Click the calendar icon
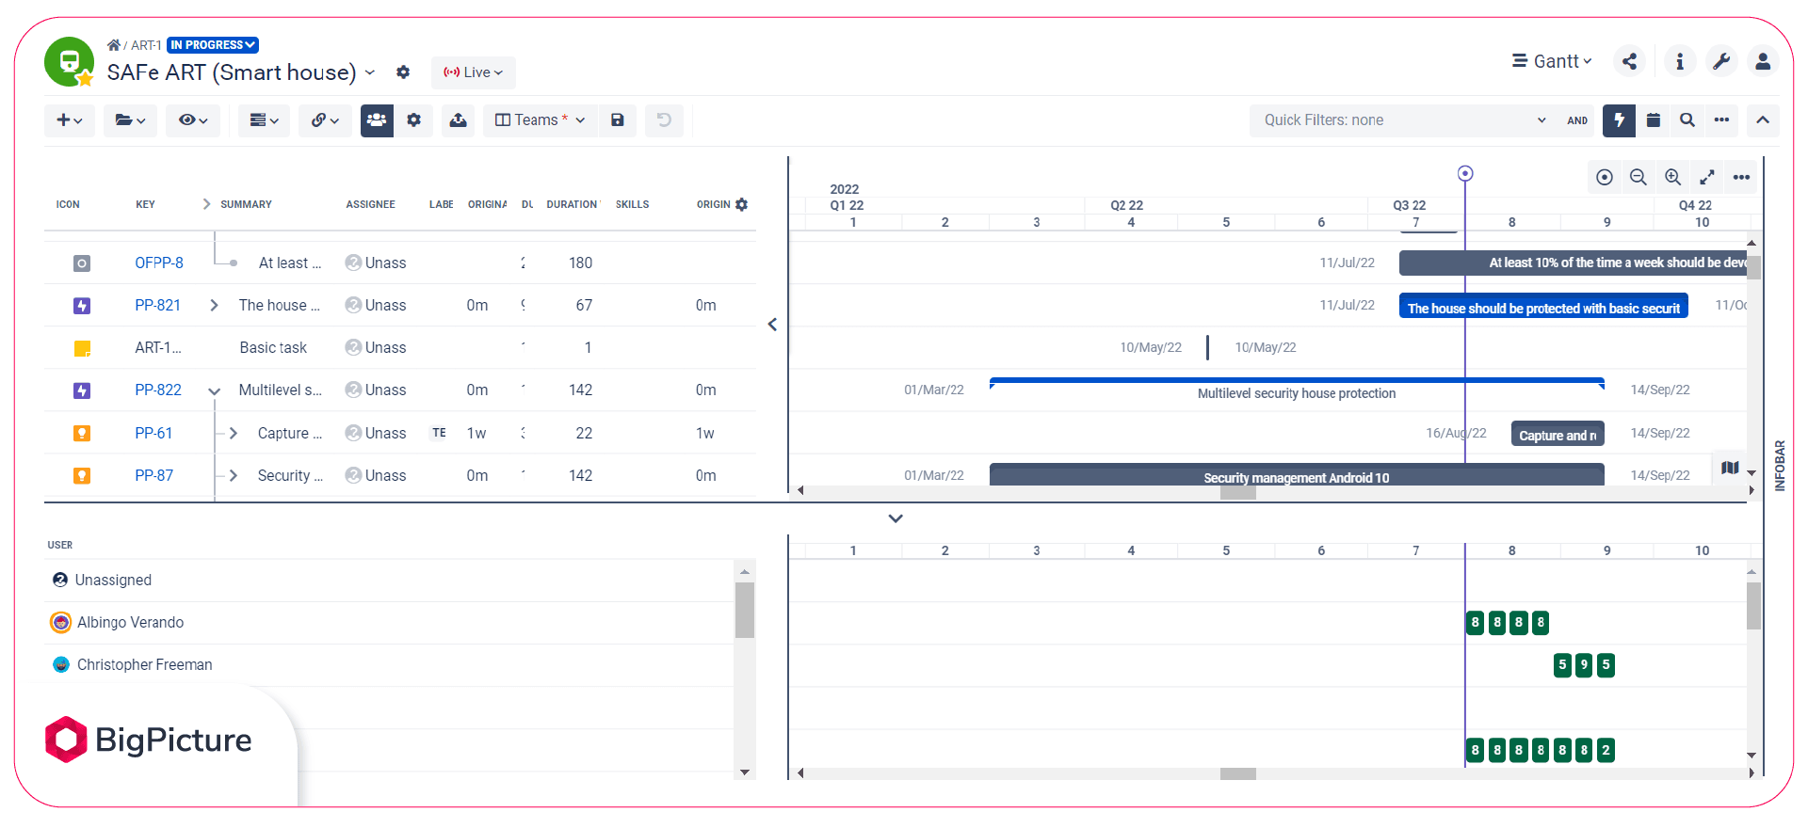This screenshot has height=828, width=1808. click(1653, 120)
